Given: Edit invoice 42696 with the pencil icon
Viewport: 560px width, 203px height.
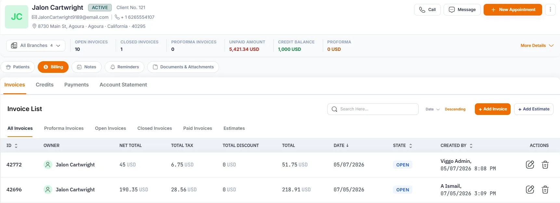Looking at the screenshot, I should (x=530, y=189).
